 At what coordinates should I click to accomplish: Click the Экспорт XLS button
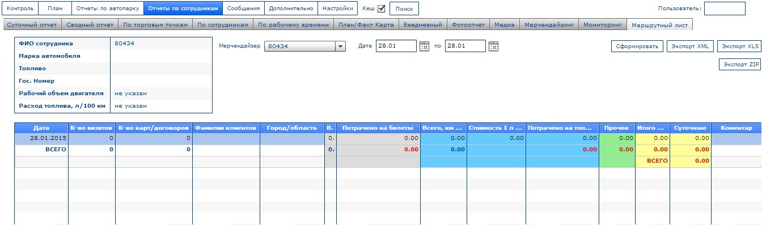tap(739, 46)
